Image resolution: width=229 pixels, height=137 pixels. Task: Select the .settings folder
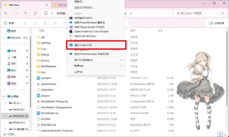pyautogui.click(x=44, y=43)
